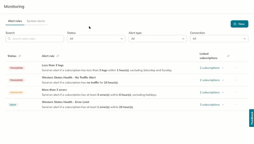Click TRIGGERED badge for No Traffic Alert

(x=17, y=80)
